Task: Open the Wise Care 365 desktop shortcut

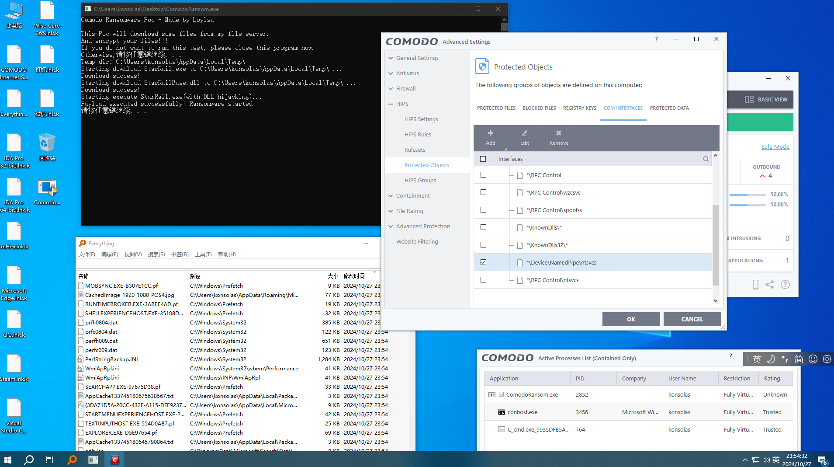Action: click(47, 18)
